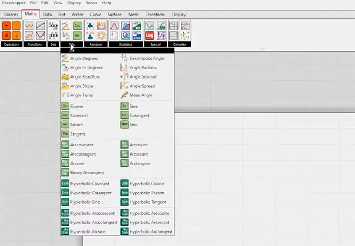Switch to the Vector tab
The width and height of the screenshot is (355, 246).
77,15
